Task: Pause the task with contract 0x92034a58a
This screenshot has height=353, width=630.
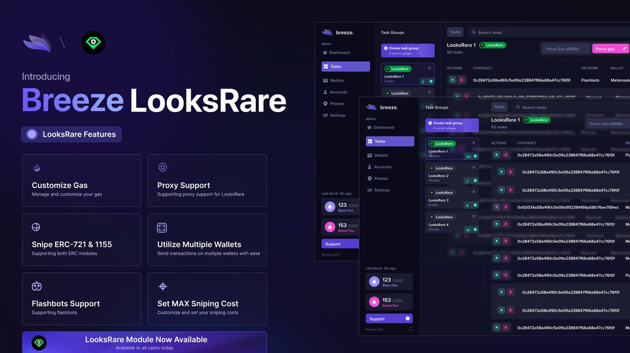Action: point(497,207)
